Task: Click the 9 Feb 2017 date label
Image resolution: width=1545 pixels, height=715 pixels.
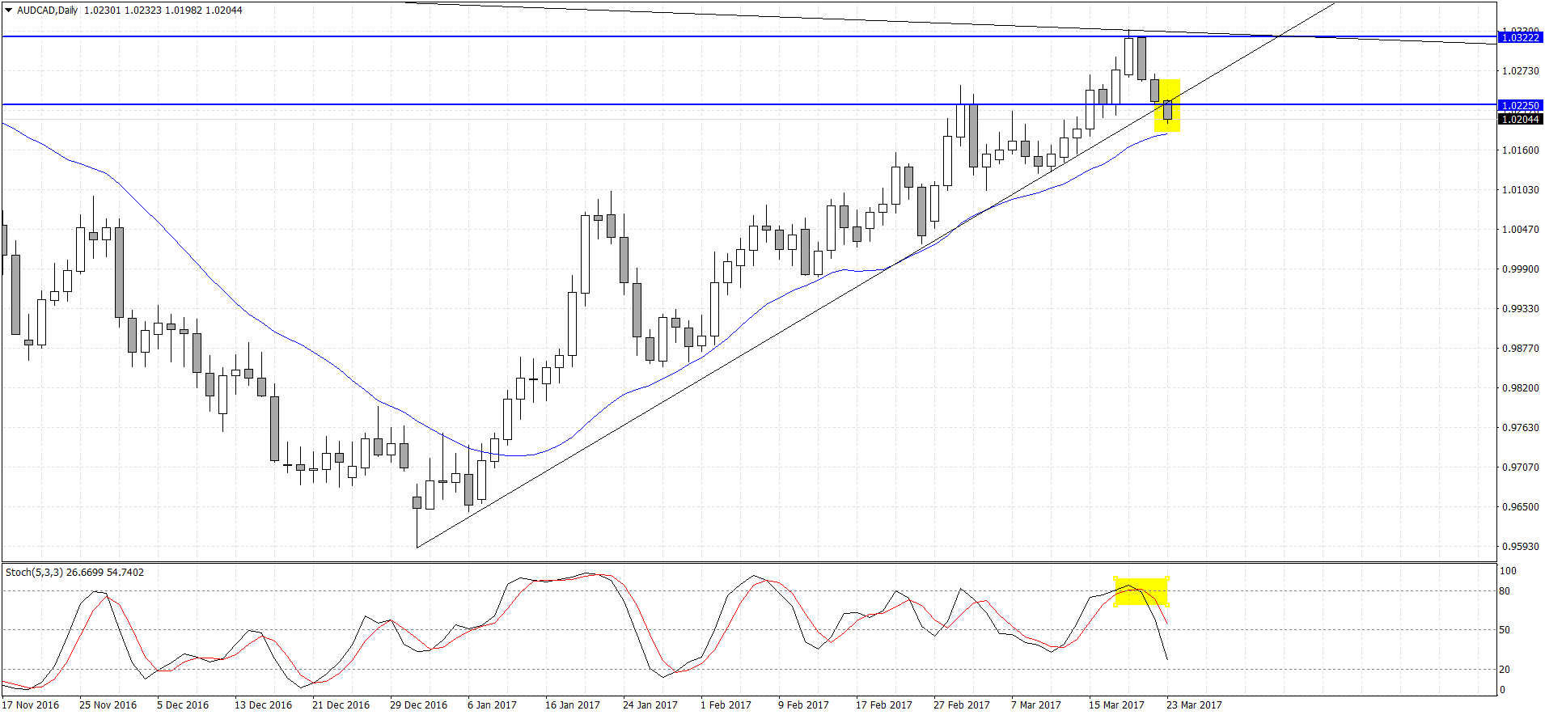Action: [x=803, y=705]
